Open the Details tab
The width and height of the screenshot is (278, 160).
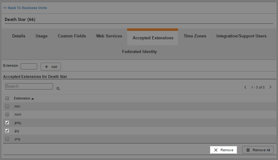(19, 36)
